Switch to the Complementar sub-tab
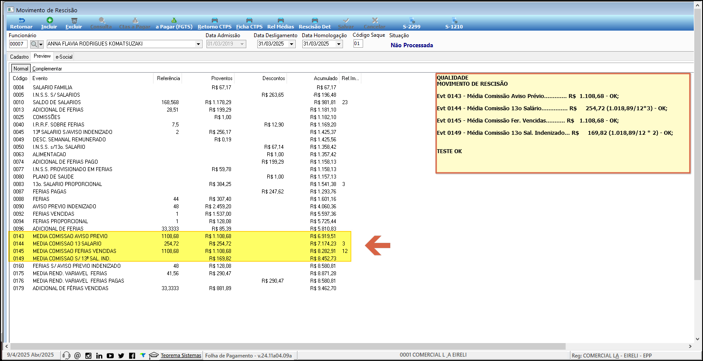This screenshot has height=361, width=703. click(x=47, y=69)
